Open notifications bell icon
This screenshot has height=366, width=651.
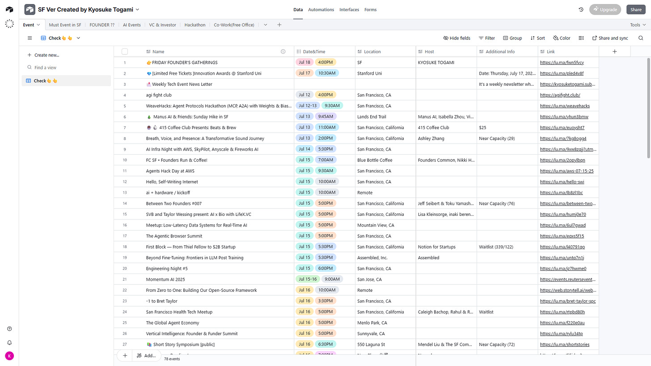point(9,343)
